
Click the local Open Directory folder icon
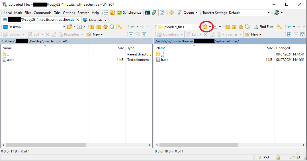click(69, 27)
